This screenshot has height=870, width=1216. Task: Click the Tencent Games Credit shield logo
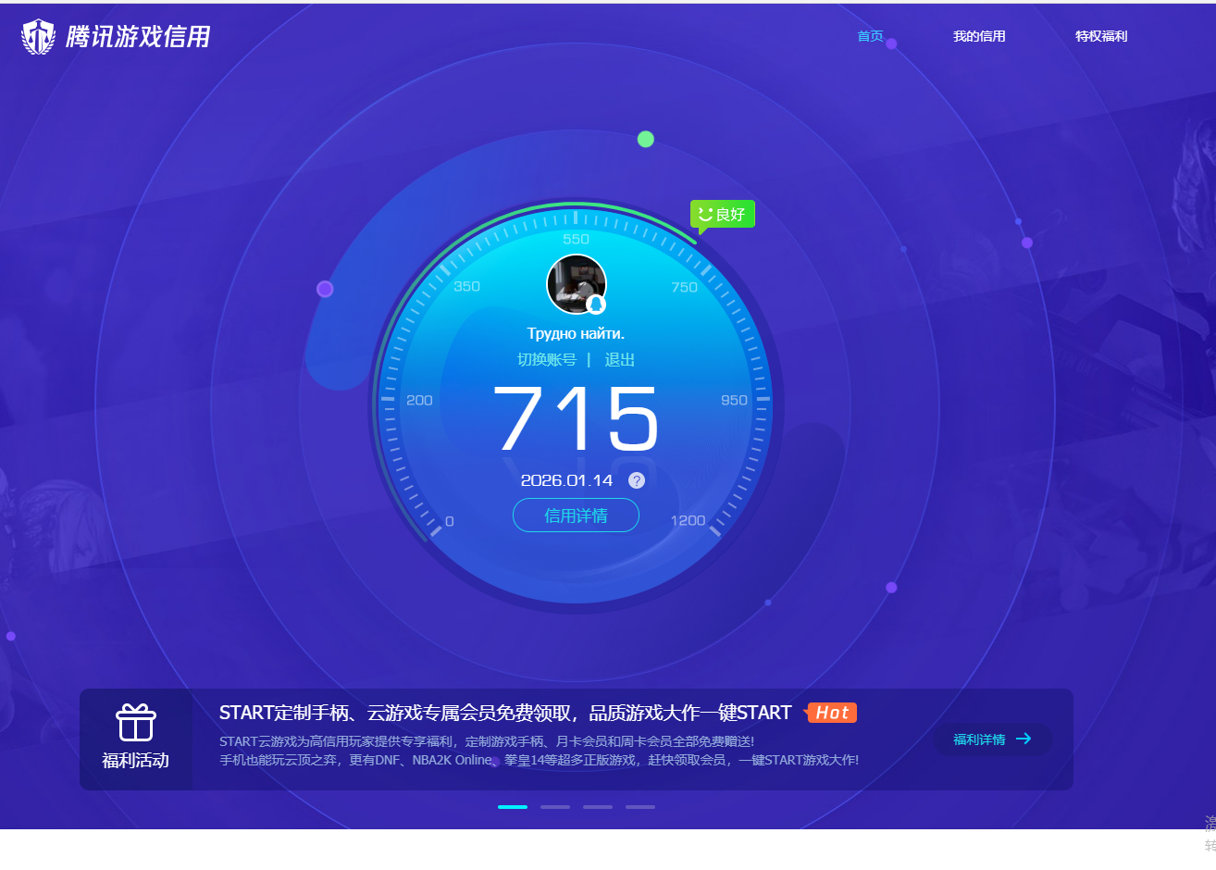[38, 35]
